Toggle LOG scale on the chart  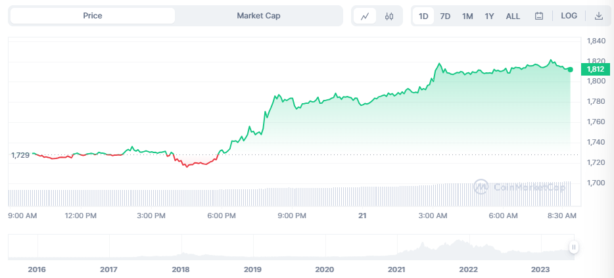(x=569, y=16)
